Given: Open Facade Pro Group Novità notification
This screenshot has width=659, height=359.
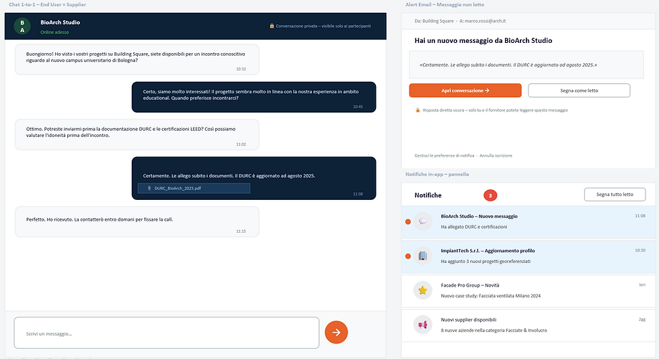Looking at the screenshot, I should (529, 290).
